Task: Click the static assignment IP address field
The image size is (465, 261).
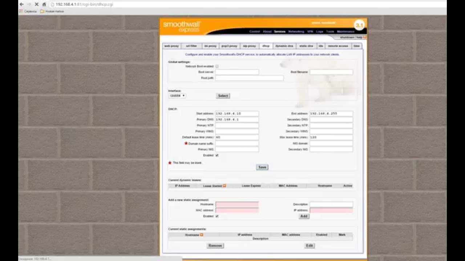Action: 331,210
